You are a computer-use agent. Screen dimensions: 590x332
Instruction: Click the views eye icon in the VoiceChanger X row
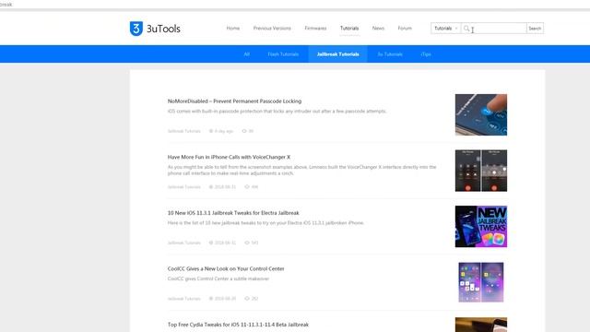(x=247, y=186)
